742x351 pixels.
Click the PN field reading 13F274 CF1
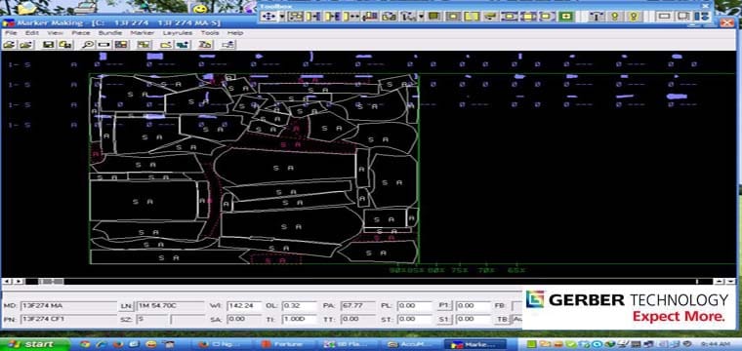point(68,319)
